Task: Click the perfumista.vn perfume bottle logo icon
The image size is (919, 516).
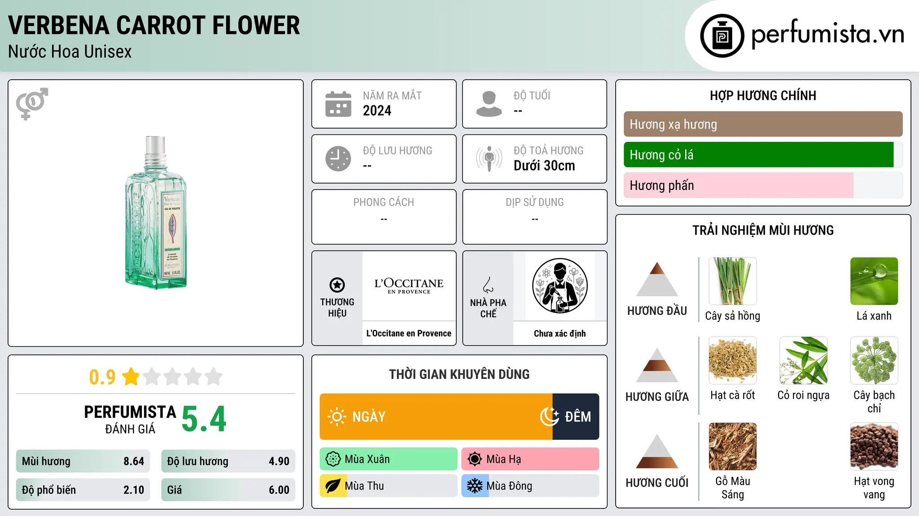Action: click(x=722, y=36)
